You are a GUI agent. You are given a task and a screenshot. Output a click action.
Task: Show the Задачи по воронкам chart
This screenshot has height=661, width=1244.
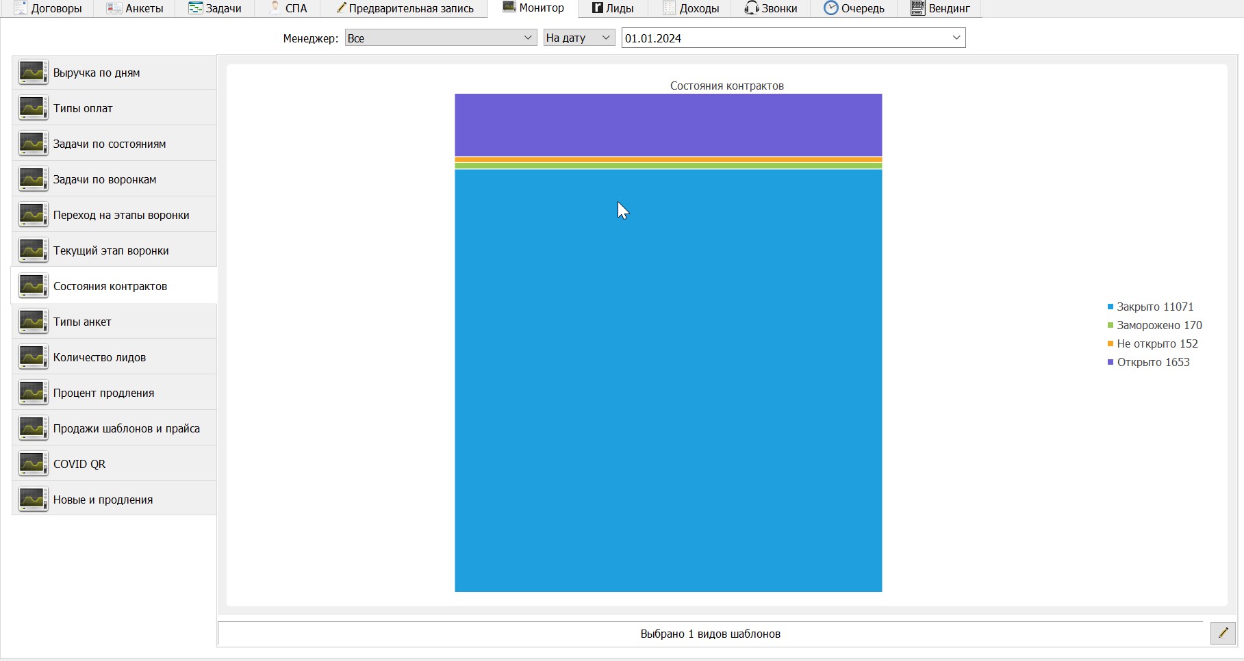tap(114, 179)
